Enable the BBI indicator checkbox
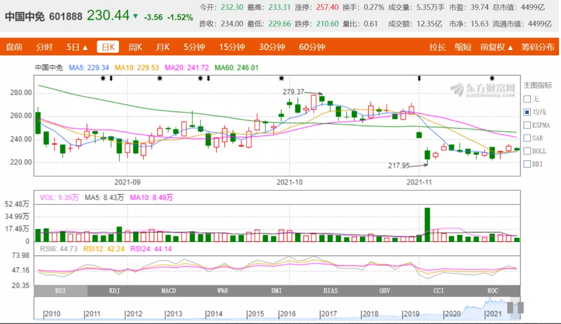Screen dimensions: 561x324 click(527, 164)
